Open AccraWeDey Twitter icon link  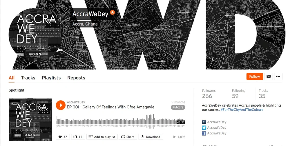204,128
